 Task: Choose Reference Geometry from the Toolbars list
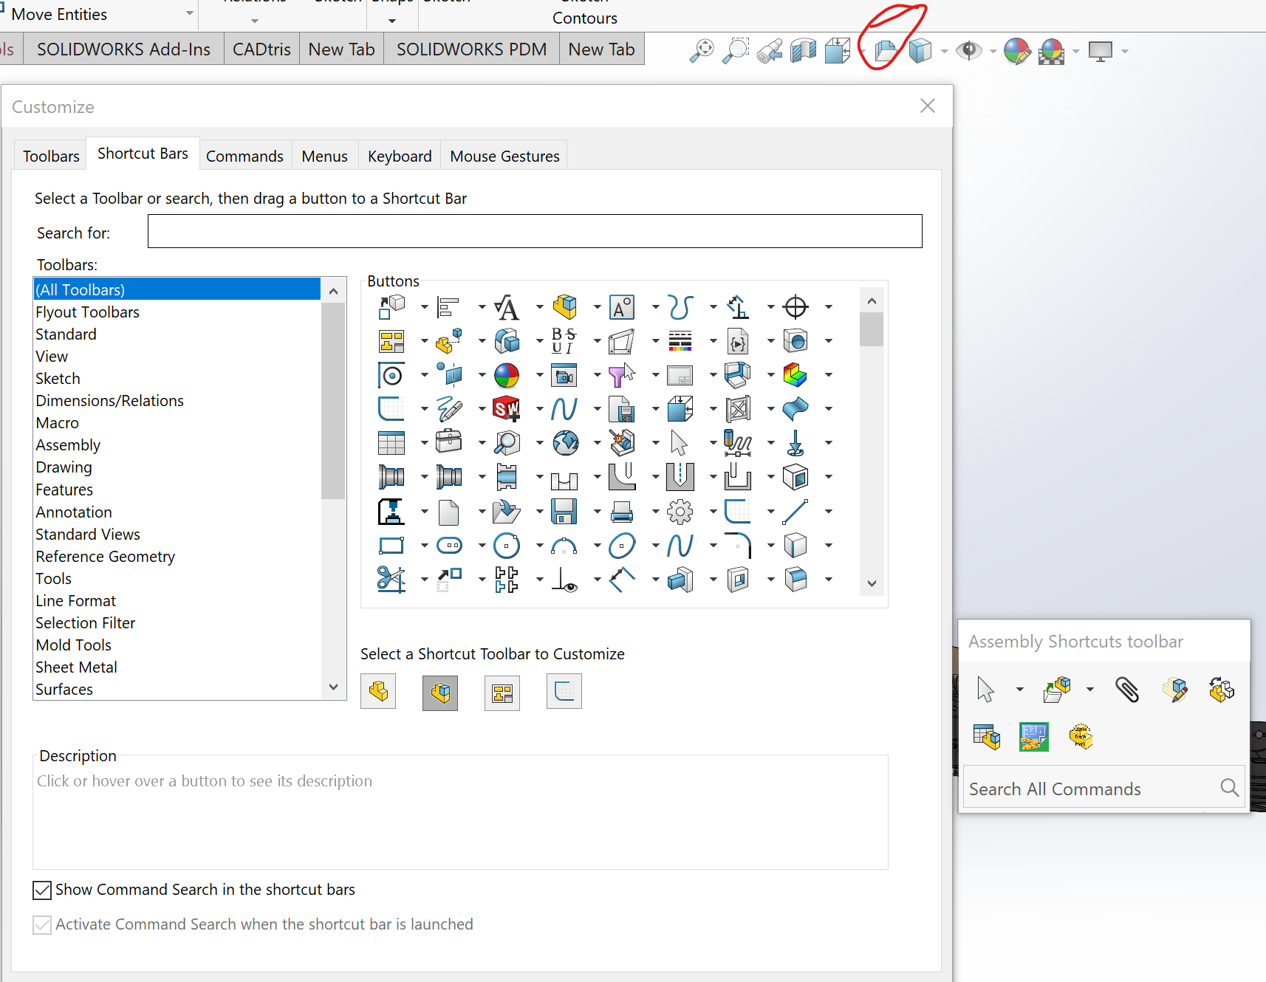tap(106, 557)
